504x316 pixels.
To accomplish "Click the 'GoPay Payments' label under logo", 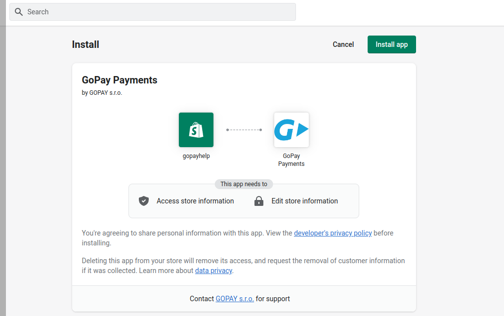I will click(291, 160).
